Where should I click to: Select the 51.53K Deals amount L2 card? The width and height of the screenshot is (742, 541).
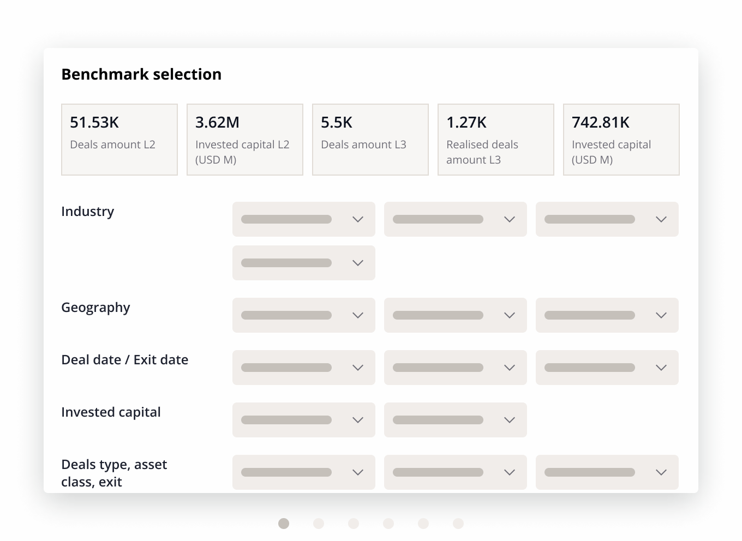click(119, 139)
